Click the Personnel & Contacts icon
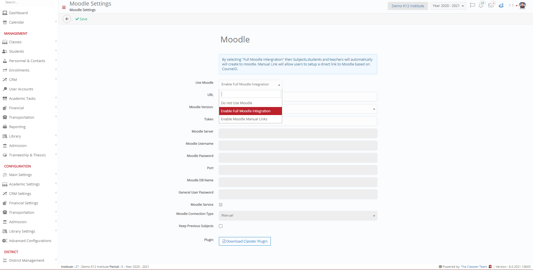The image size is (533, 270). point(5,61)
